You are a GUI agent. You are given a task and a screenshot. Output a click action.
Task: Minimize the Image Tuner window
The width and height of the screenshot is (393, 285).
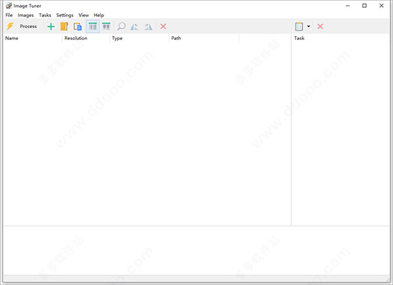point(348,5)
